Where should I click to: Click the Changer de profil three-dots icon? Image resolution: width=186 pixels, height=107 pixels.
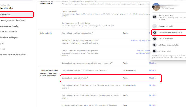pyautogui.click(x=155, y=26)
